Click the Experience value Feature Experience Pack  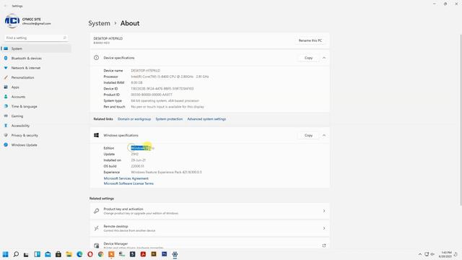coord(166,172)
